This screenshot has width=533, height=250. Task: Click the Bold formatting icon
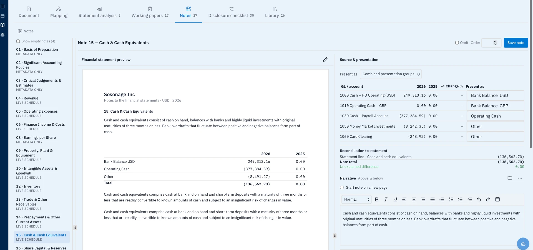coord(377,200)
